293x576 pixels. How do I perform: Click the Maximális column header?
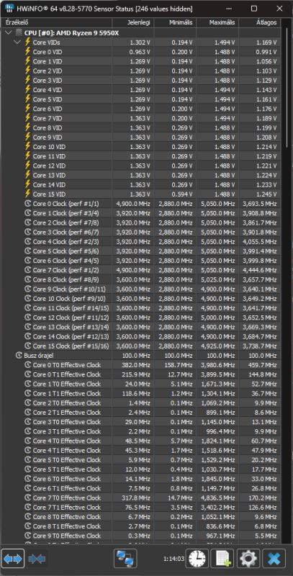[x=217, y=22]
